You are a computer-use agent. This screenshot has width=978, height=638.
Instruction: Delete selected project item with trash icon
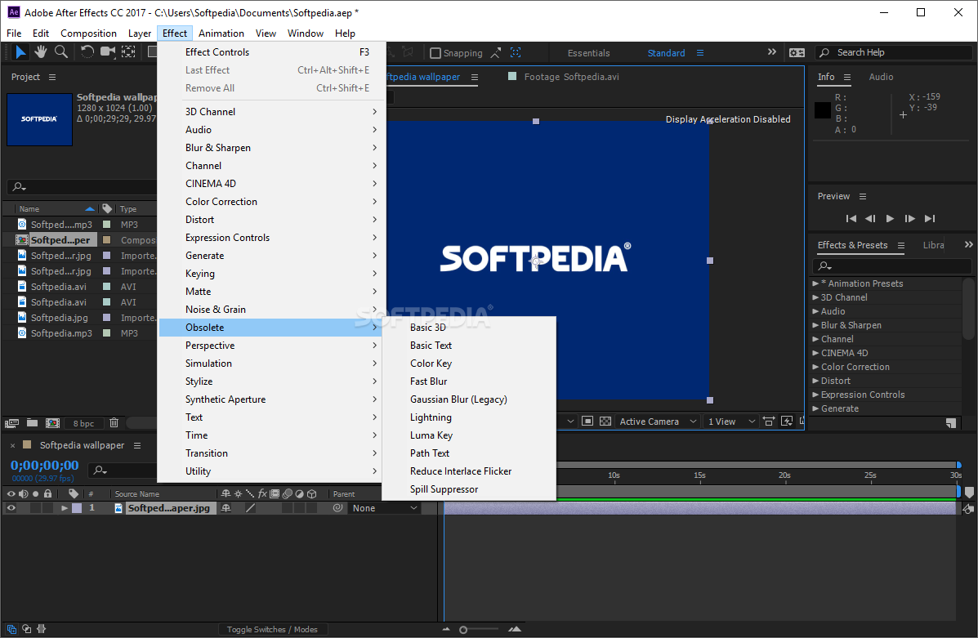114,423
